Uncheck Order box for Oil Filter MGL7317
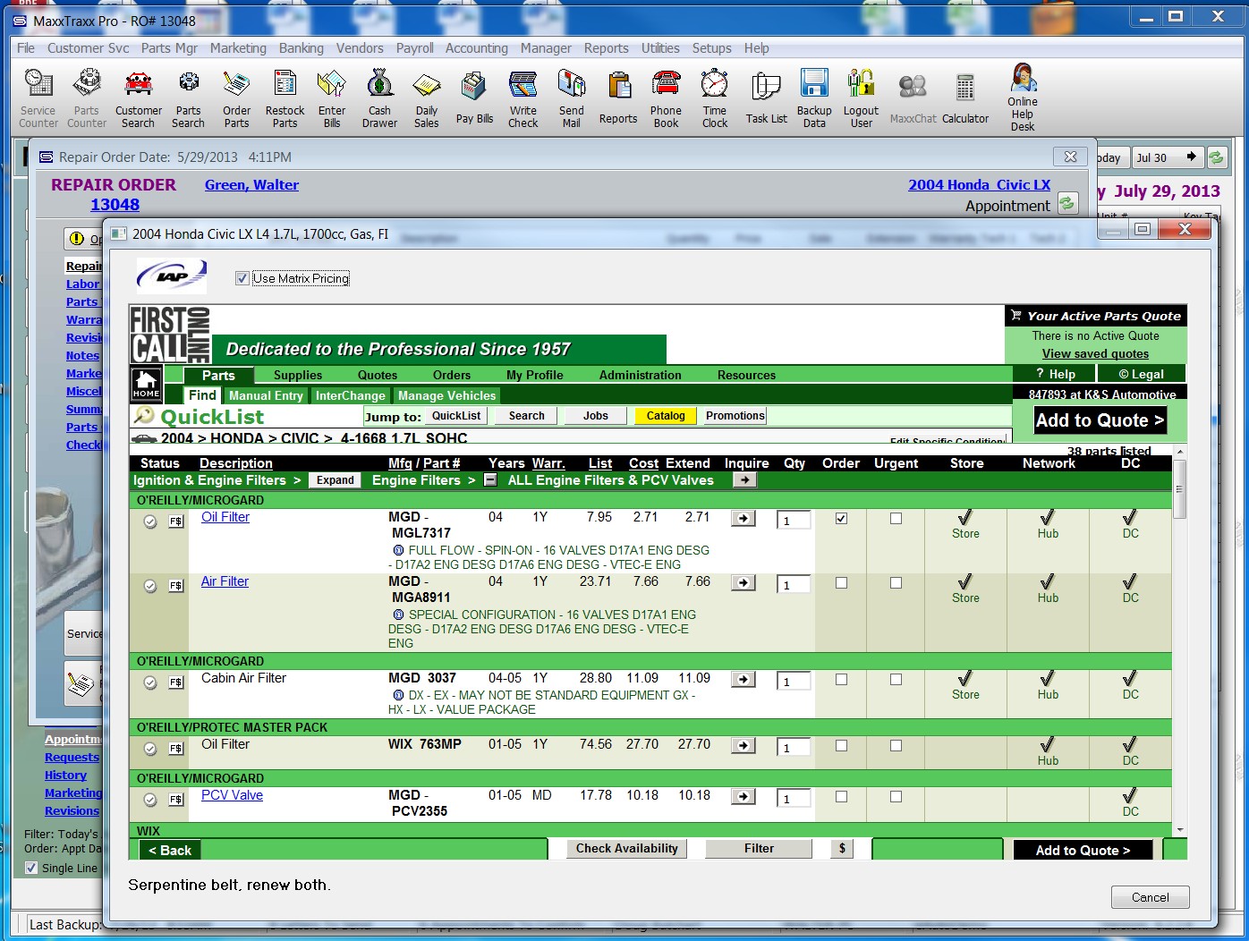 point(841,519)
